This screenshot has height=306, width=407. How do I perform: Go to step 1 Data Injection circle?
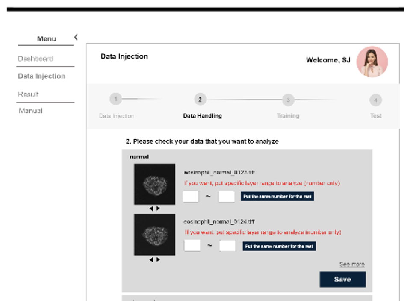[115, 100]
